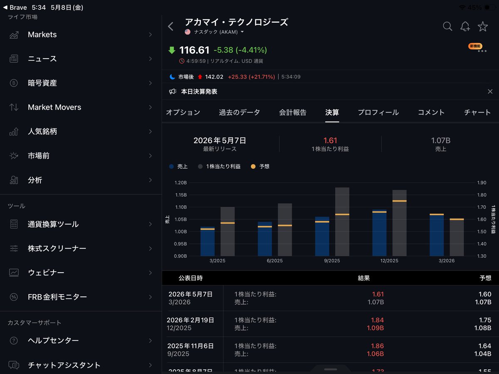Expand the ヘルプセンター chevron
499x374 pixels.
tap(150, 341)
